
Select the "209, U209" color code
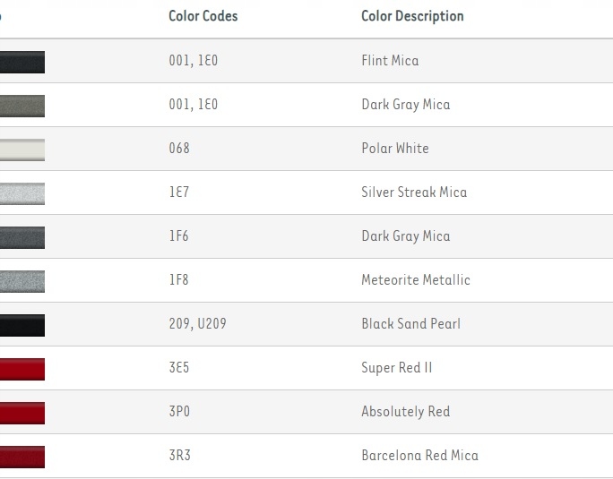(197, 324)
